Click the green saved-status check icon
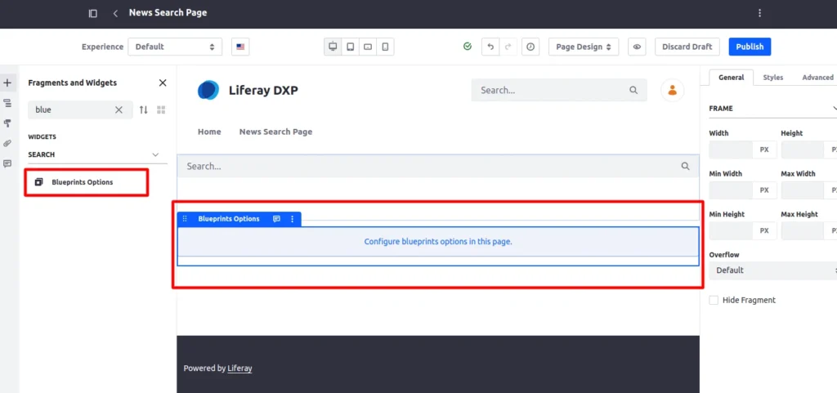The width and height of the screenshot is (837, 393). [x=468, y=47]
